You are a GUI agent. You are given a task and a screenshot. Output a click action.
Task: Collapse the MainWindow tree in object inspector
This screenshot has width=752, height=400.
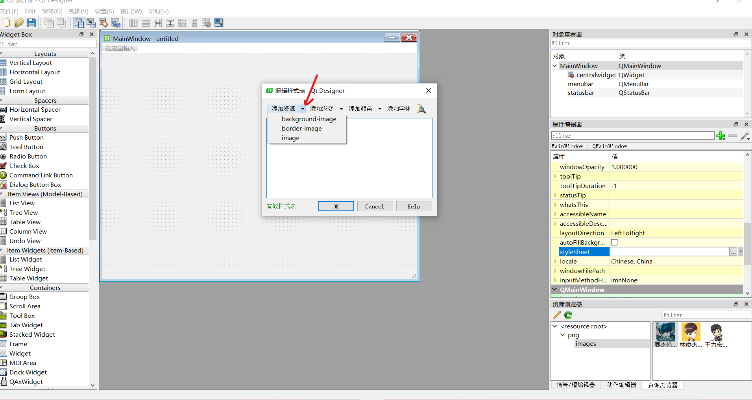[x=555, y=66]
